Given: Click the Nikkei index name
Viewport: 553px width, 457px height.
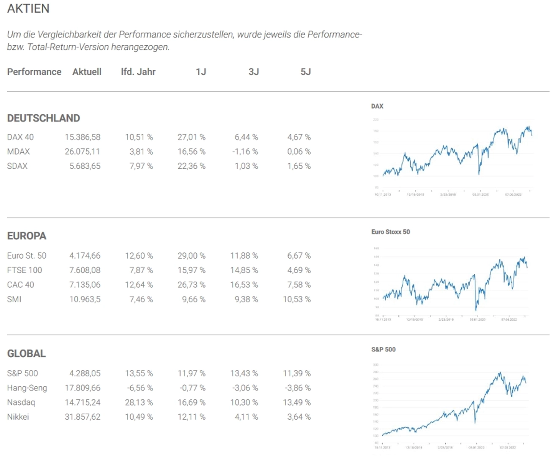Looking at the screenshot, I should pyautogui.click(x=18, y=417).
